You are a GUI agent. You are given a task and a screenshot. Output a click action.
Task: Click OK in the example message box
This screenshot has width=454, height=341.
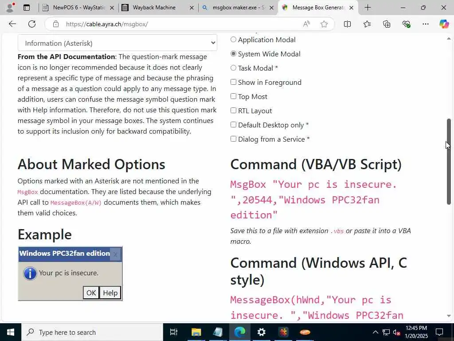click(91, 293)
